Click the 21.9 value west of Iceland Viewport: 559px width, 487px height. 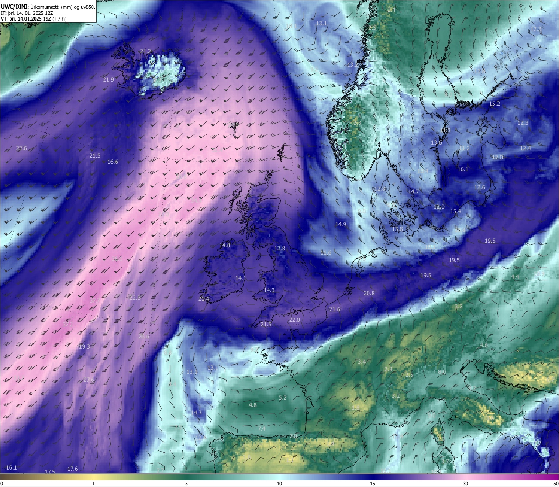tap(108, 80)
